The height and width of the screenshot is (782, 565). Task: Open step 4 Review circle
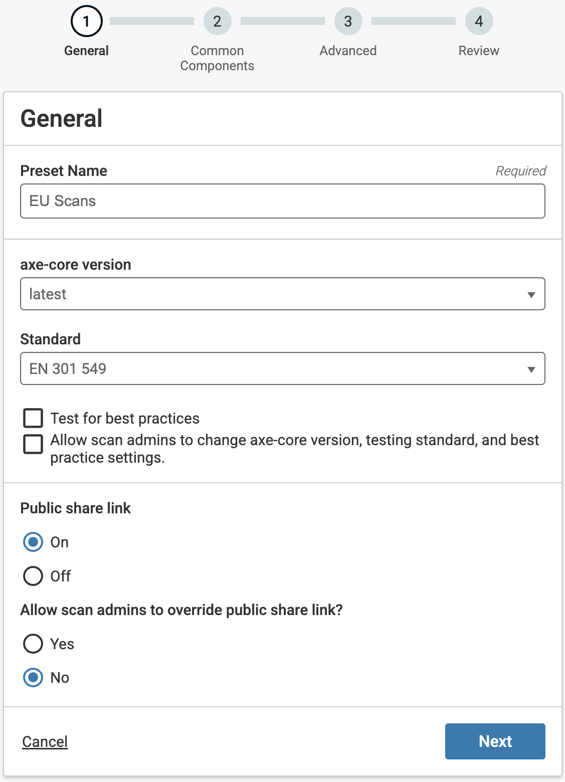coord(479,22)
